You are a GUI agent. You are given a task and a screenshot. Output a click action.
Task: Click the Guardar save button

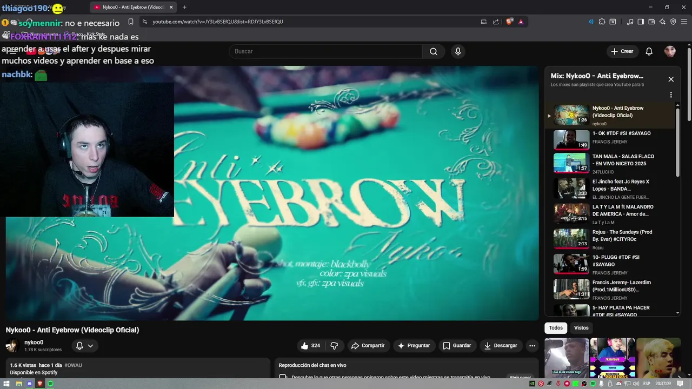457,346
